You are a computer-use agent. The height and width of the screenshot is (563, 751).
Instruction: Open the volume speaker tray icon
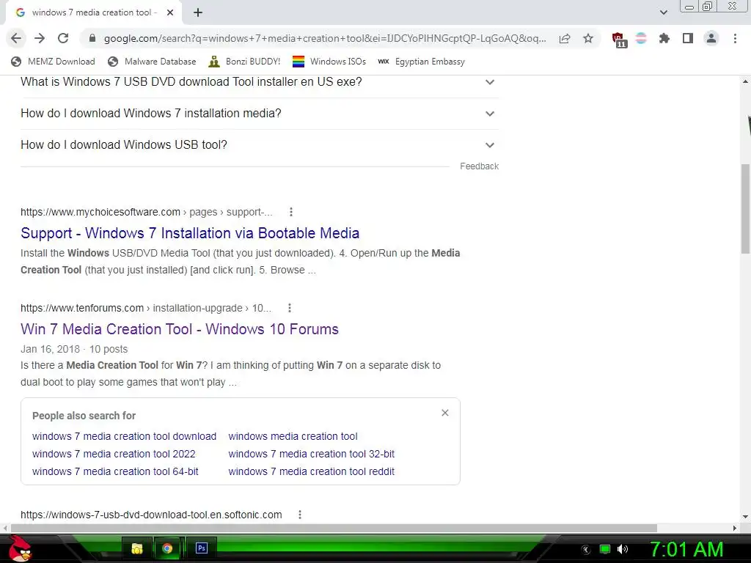622,549
